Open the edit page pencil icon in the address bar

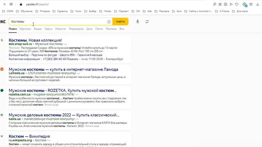click(220, 4)
